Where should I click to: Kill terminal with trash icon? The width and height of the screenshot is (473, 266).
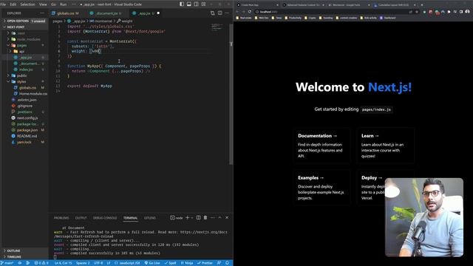pyautogui.click(x=205, y=217)
